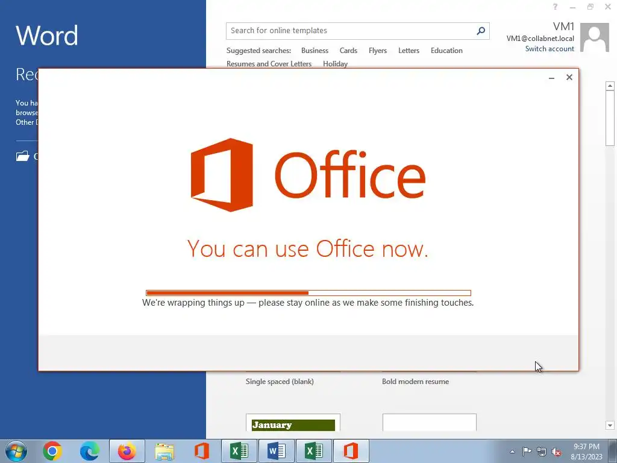The width and height of the screenshot is (617, 463).
Task: Select the Letters suggested search
Action: [x=409, y=51]
